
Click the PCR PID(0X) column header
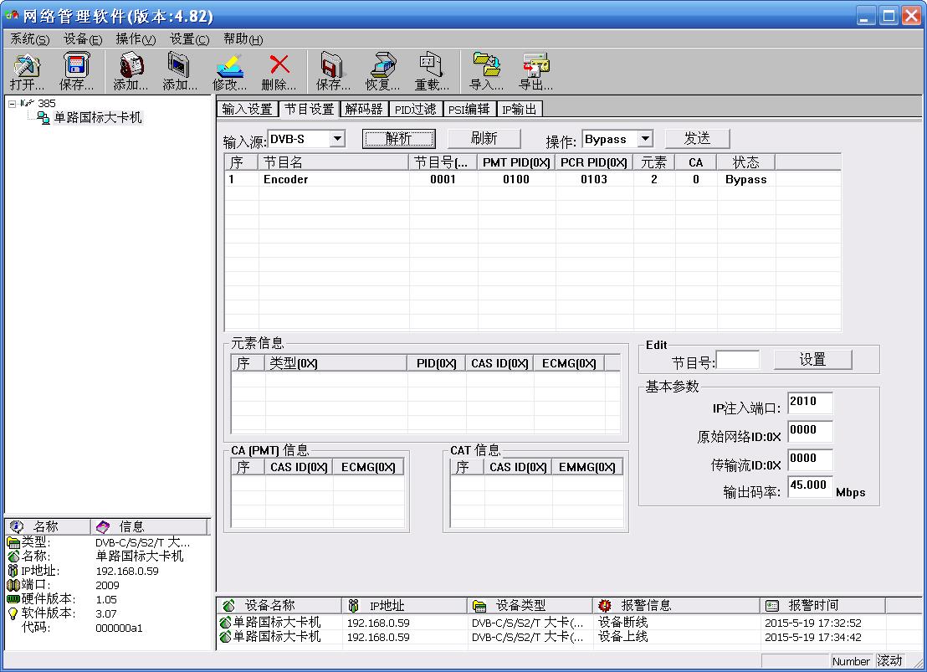593,162
